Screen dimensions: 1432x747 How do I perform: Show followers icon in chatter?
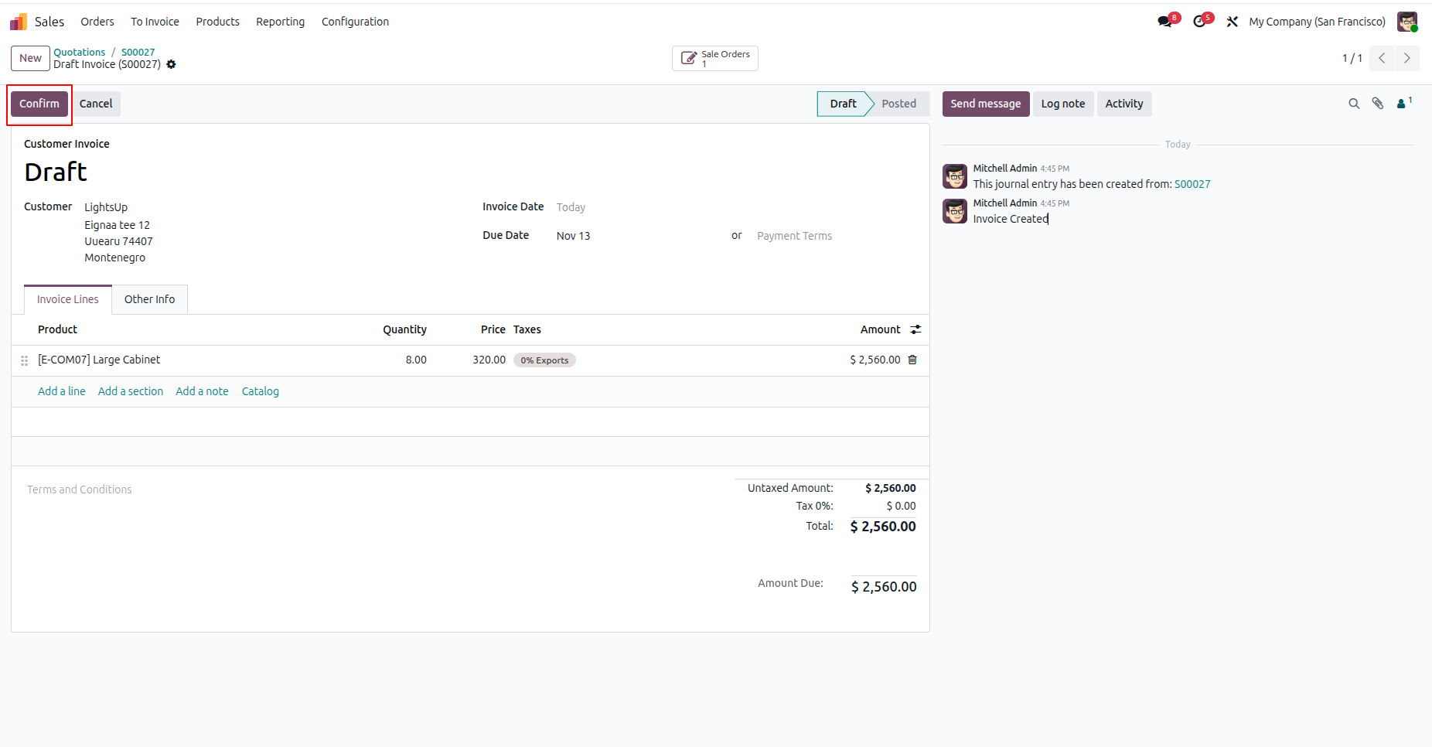click(1404, 103)
